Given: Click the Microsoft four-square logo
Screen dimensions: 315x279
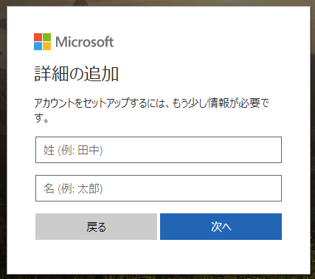Looking at the screenshot, I should 42,41.
